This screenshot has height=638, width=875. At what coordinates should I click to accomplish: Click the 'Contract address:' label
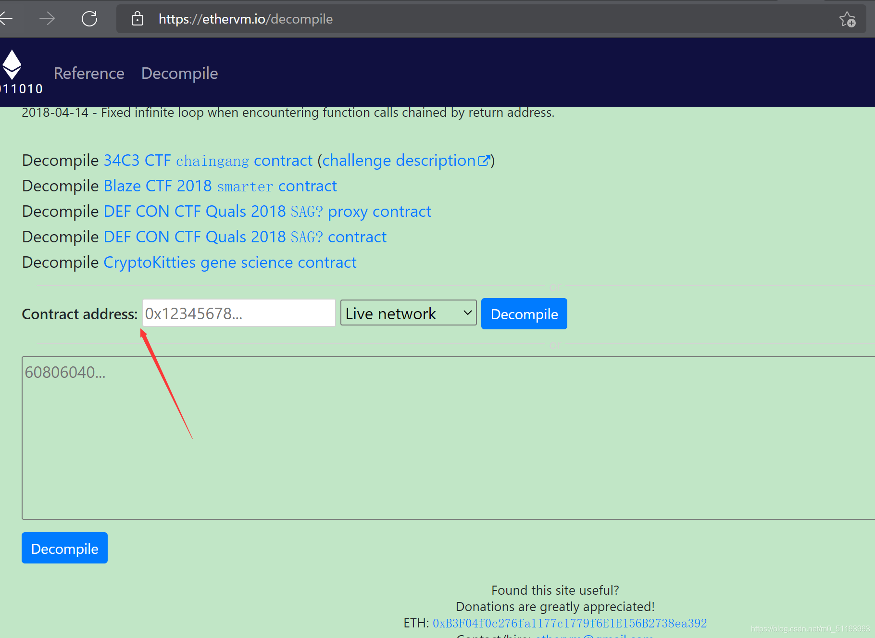[80, 314]
